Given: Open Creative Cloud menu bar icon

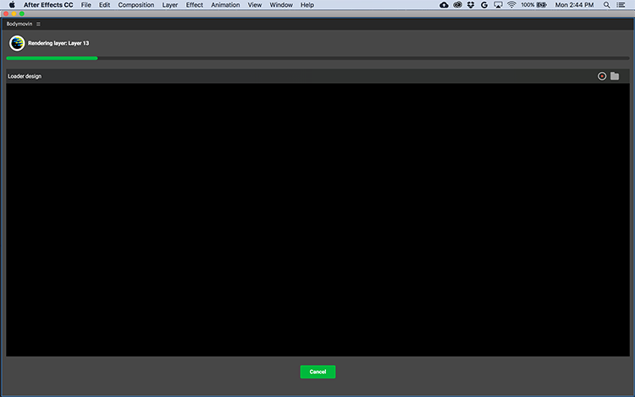Looking at the screenshot, I should pos(457,5).
